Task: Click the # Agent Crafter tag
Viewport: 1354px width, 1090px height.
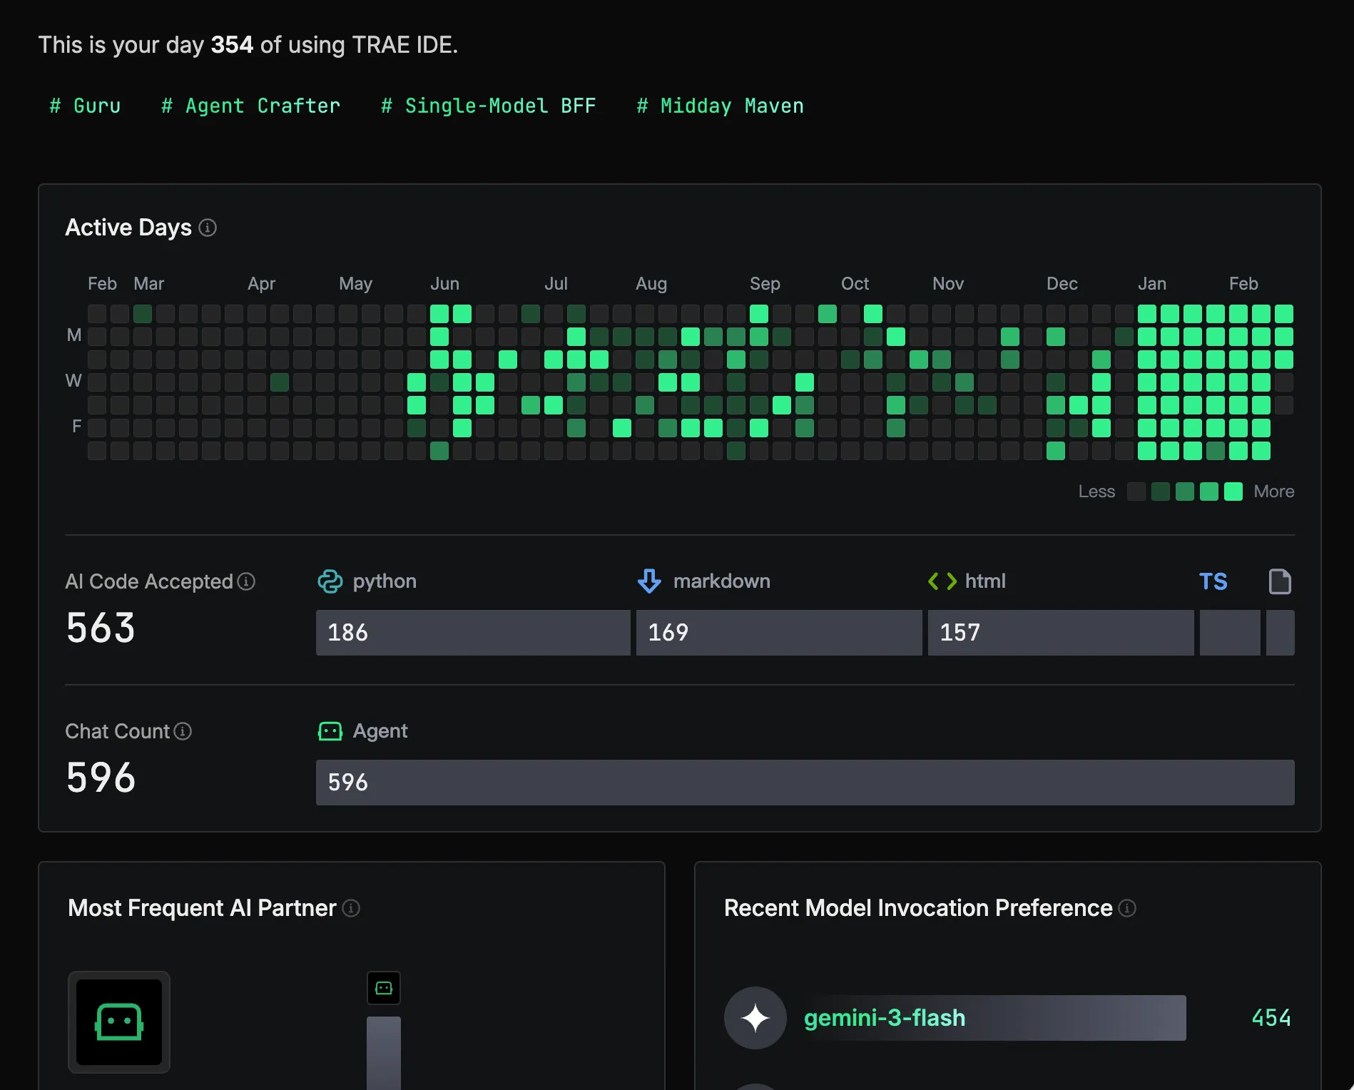Action: tap(251, 106)
